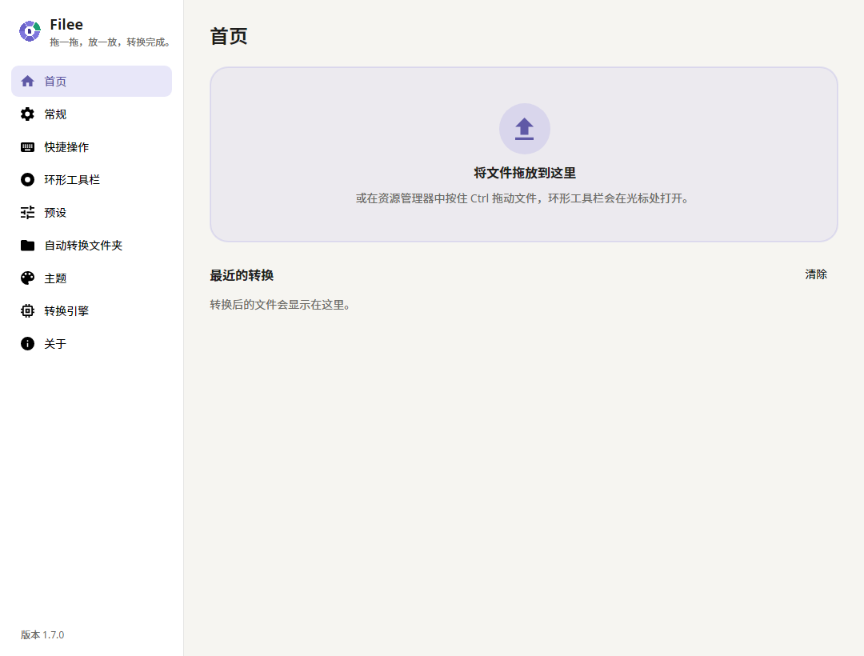The height and width of the screenshot is (656, 864).
Task: Click the chip icon beside 转换引擎
Action: 27,311
